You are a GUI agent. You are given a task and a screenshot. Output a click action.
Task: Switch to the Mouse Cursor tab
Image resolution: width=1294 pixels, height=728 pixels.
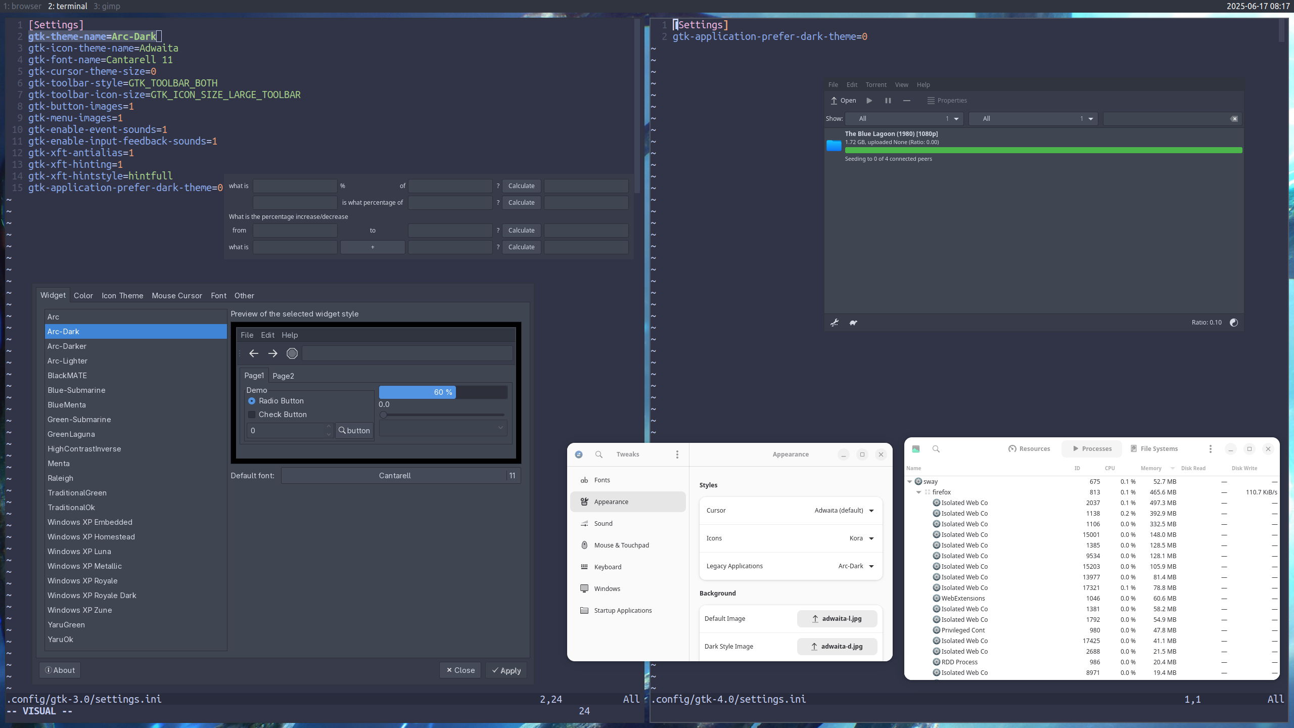tap(177, 296)
